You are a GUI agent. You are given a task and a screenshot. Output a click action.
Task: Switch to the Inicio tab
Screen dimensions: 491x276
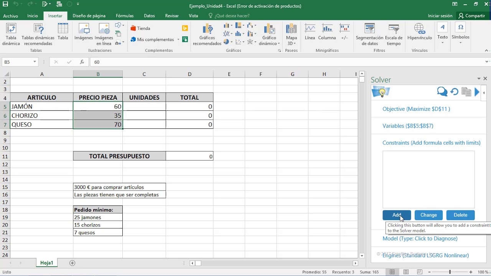[x=33, y=16]
